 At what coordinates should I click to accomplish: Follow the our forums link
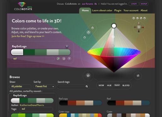tap(87, 4)
